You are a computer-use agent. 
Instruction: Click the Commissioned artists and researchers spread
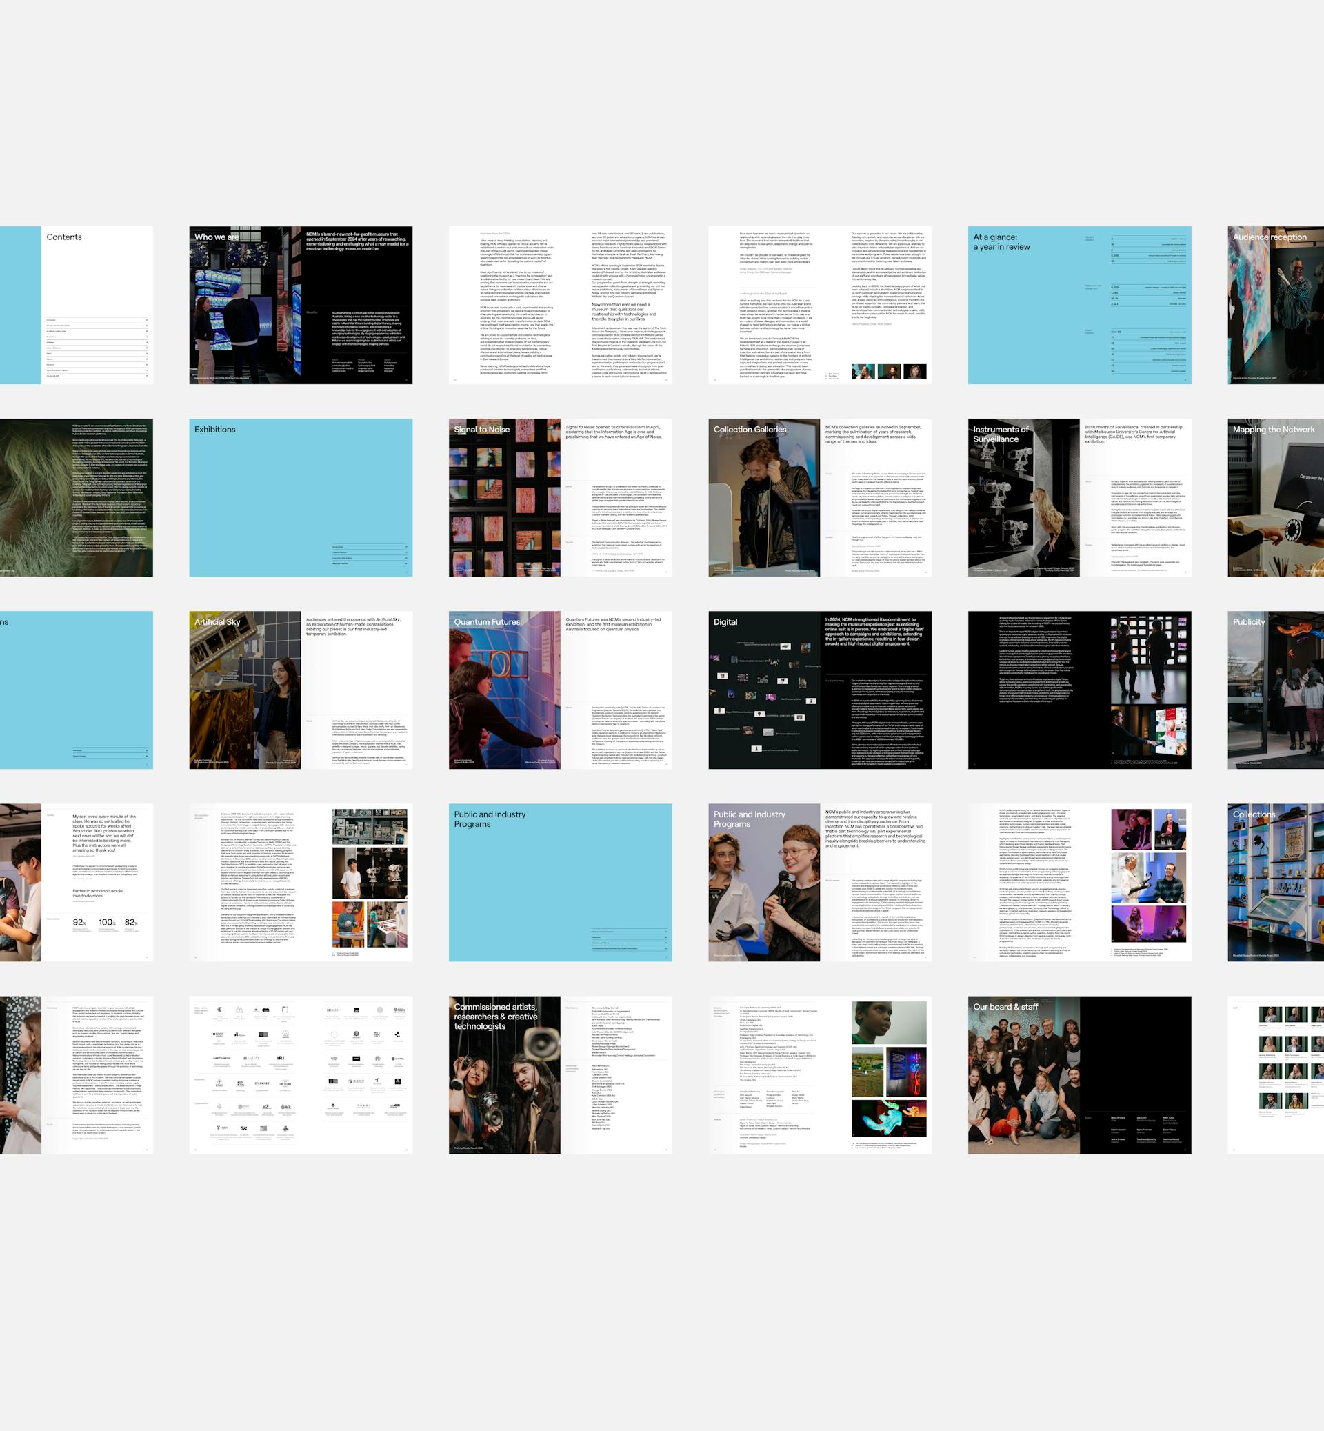[560, 1075]
